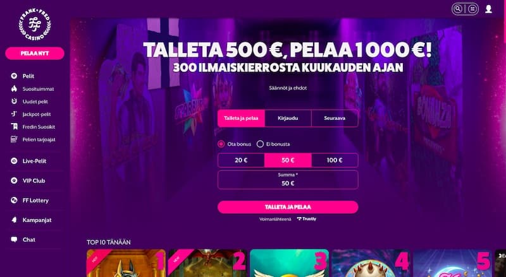Select the Ota bonus radio button
The width and height of the screenshot is (506, 277).
[x=221, y=144]
